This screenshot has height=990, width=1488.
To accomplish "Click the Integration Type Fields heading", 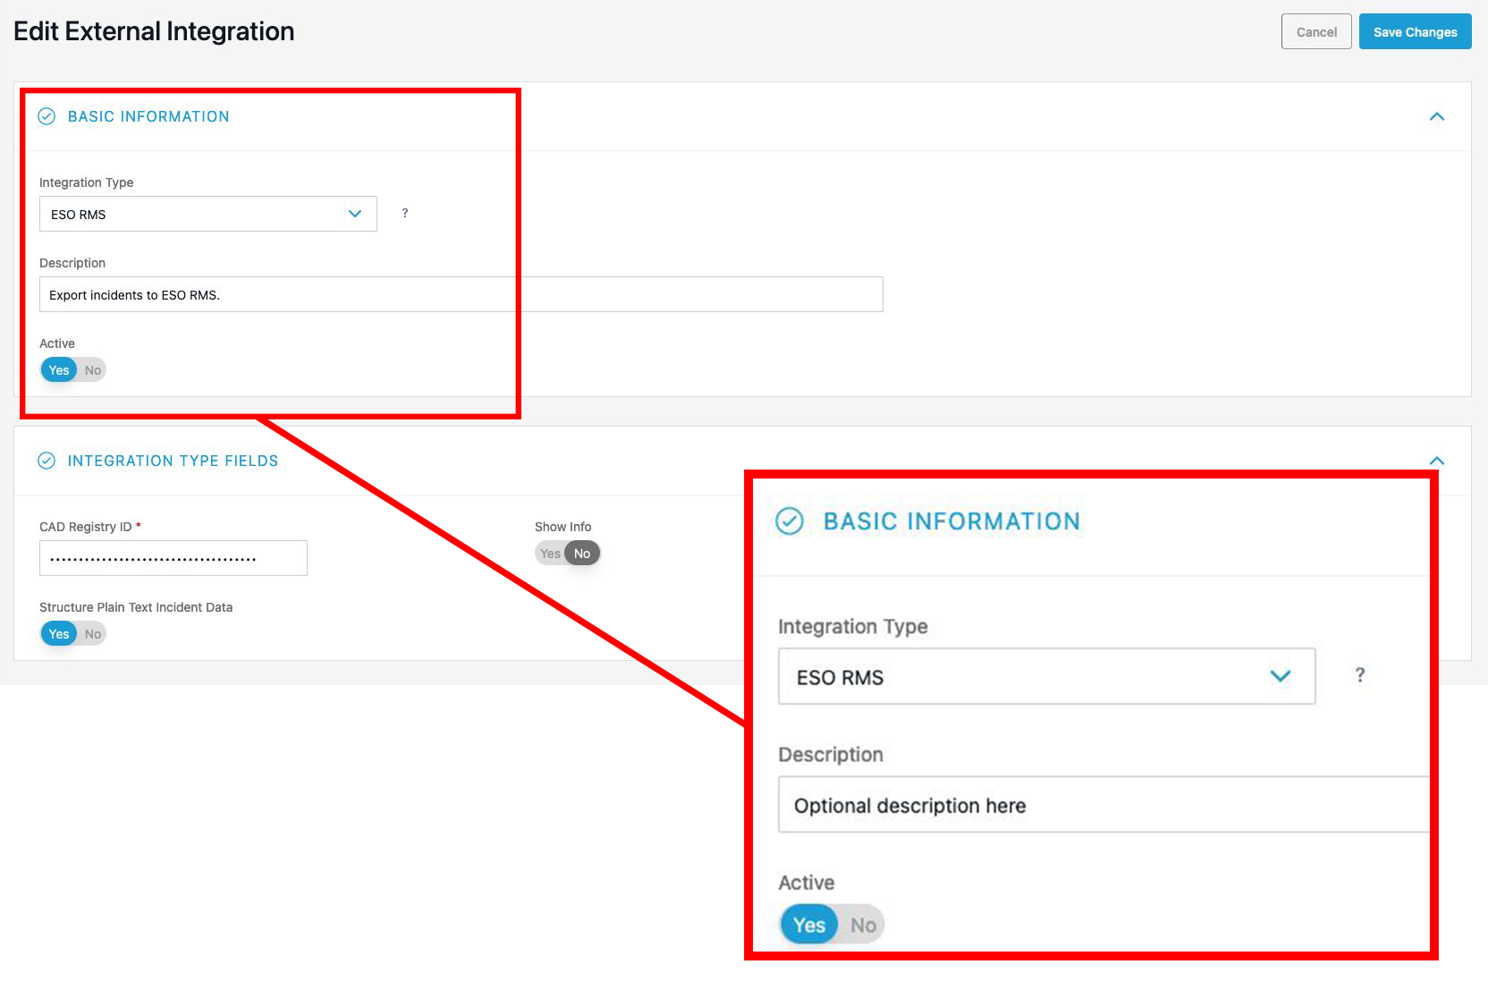I will (173, 461).
